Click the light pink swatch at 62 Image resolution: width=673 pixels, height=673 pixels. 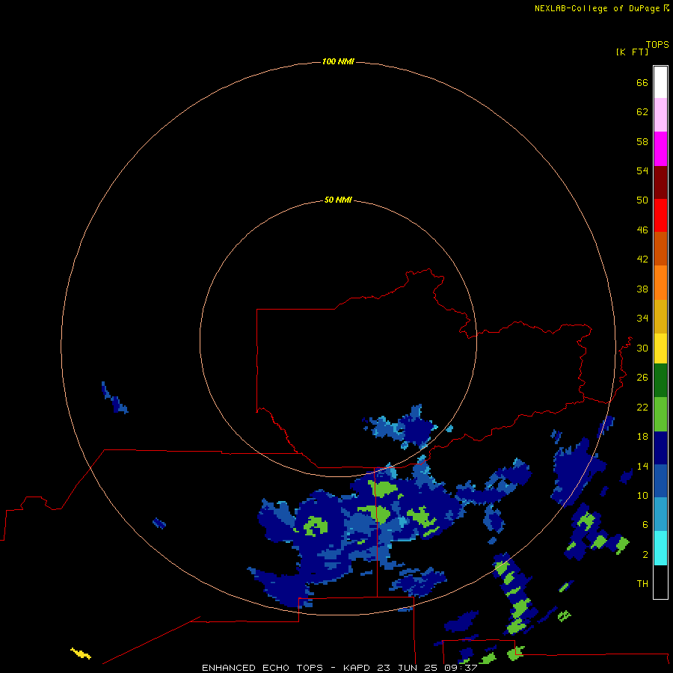pos(660,114)
